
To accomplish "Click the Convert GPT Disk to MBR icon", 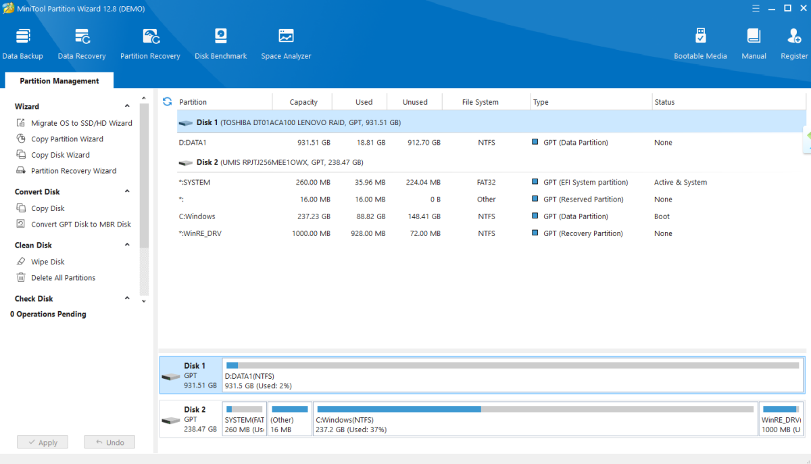I will tap(20, 224).
